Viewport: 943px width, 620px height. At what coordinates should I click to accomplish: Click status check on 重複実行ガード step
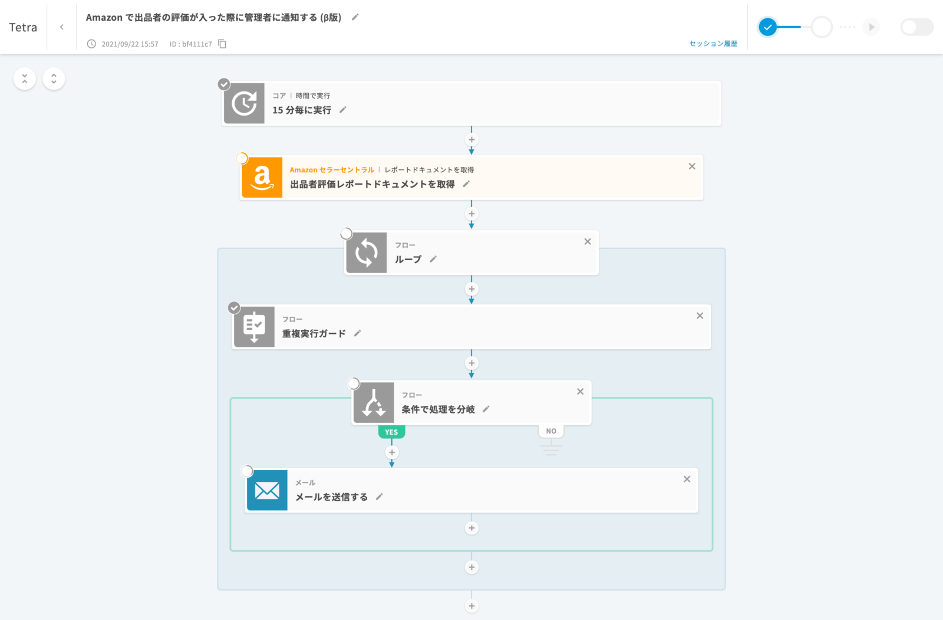pyautogui.click(x=234, y=307)
